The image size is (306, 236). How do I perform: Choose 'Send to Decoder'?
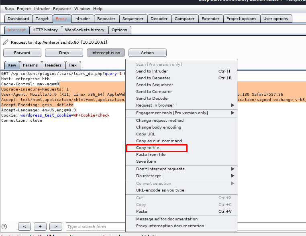click(x=181, y=98)
